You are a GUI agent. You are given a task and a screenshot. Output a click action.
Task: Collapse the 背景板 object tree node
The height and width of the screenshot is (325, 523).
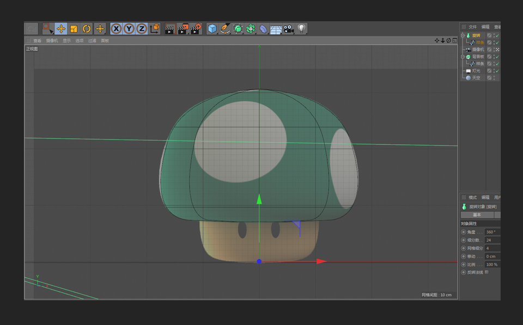pos(463,57)
